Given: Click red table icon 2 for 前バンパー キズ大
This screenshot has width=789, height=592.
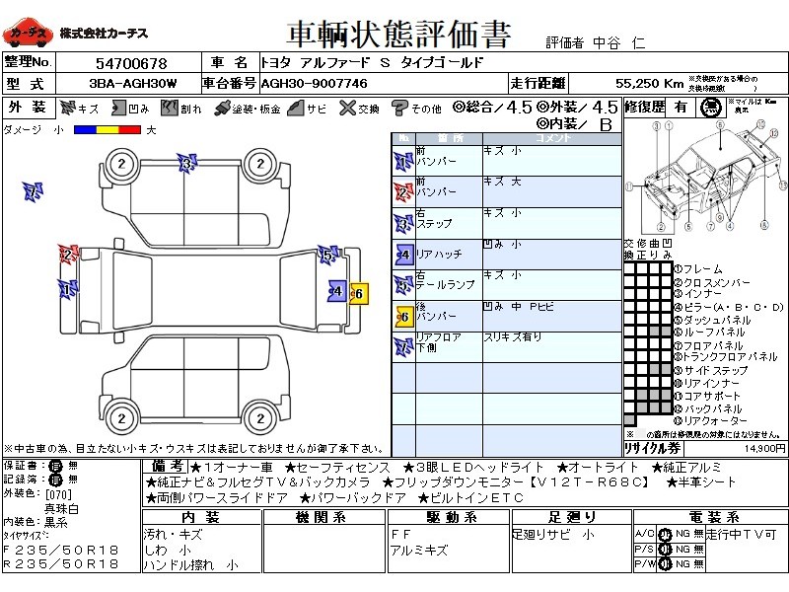Looking at the screenshot, I should [x=403, y=192].
